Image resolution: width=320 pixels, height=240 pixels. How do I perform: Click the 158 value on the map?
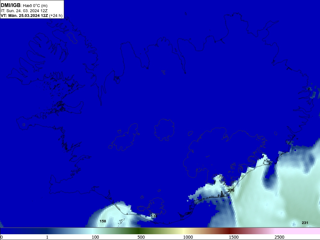(103, 221)
